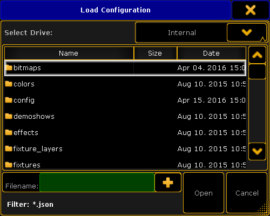This screenshot has height=216, width=270.
Task: Select the config folder
Action: [125, 100]
